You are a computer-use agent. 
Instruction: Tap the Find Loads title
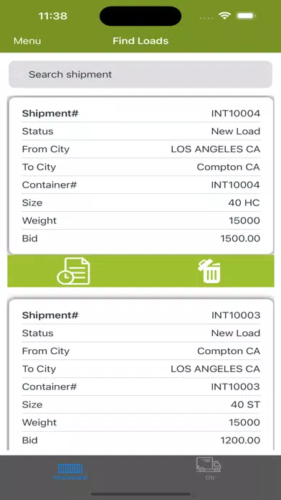[x=140, y=41]
